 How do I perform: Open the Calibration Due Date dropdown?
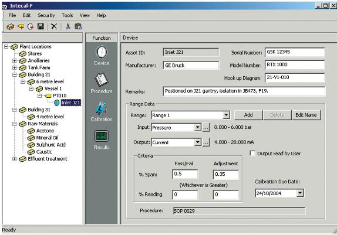(300, 193)
